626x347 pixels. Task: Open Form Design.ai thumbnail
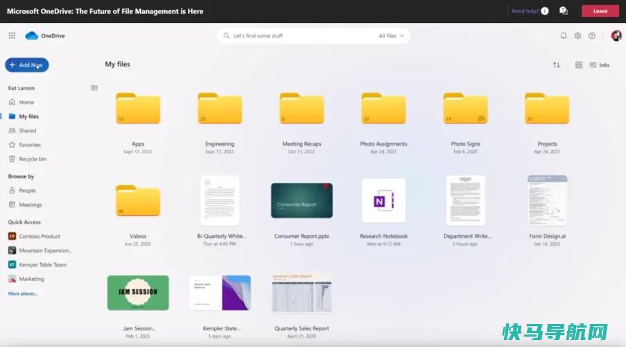(x=547, y=201)
